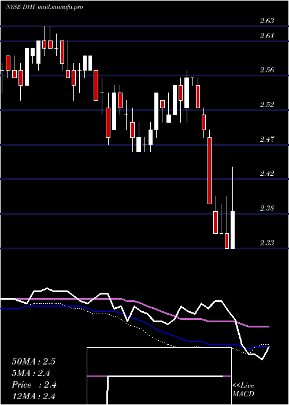Click the 2.47 price level label
Image resolution: width=289 pixels, height=405 pixels.
267,139
